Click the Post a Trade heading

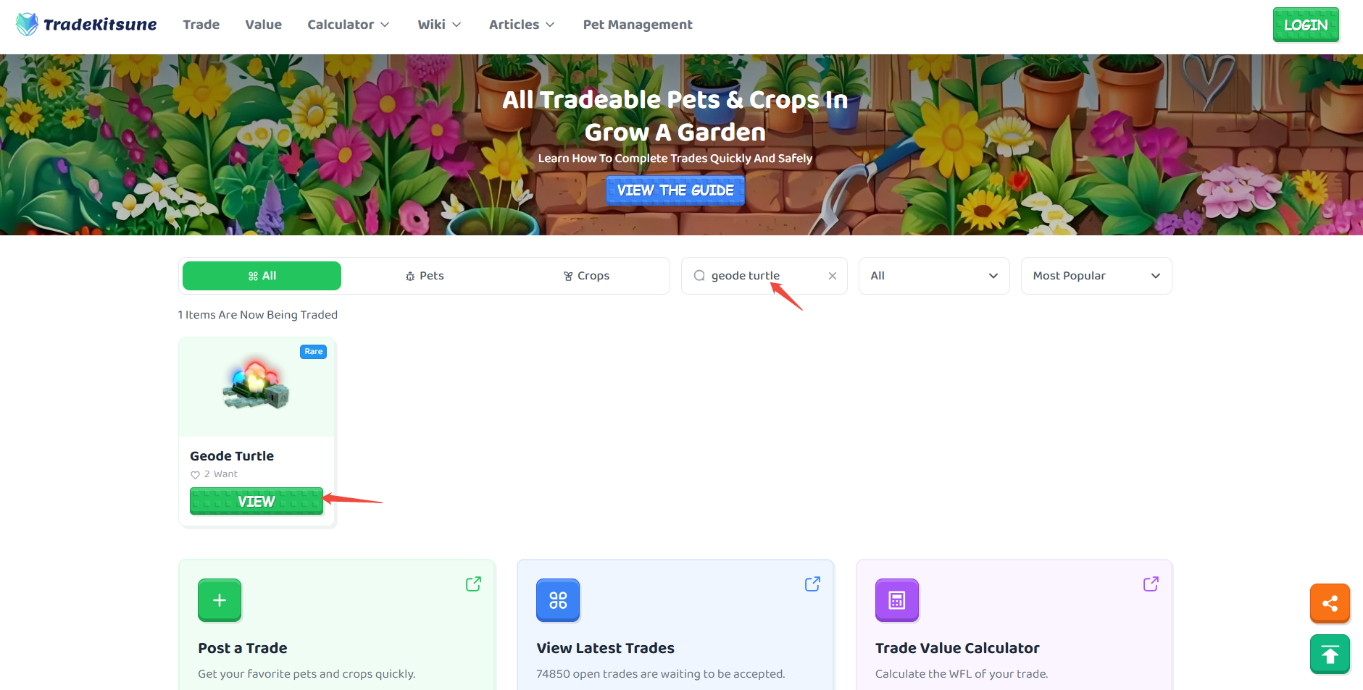[x=243, y=648]
